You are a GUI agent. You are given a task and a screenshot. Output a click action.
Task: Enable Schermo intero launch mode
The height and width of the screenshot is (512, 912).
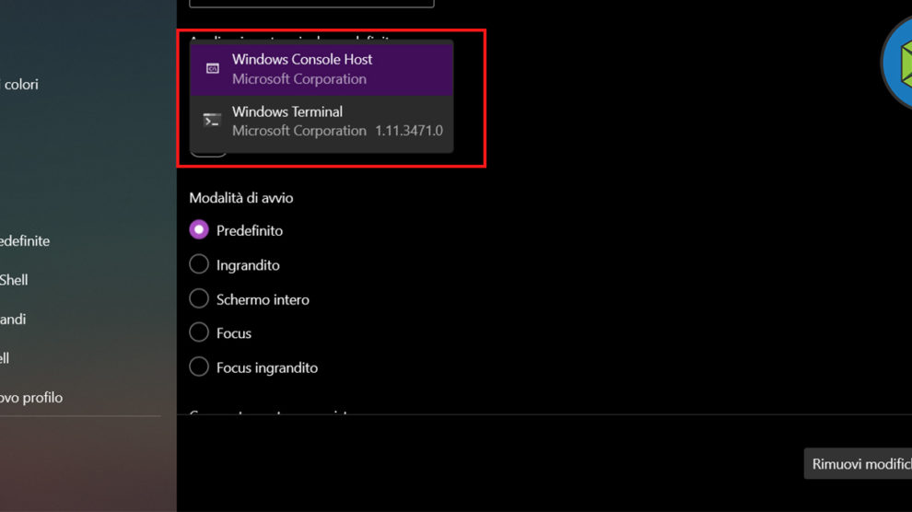click(x=199, y=299)
